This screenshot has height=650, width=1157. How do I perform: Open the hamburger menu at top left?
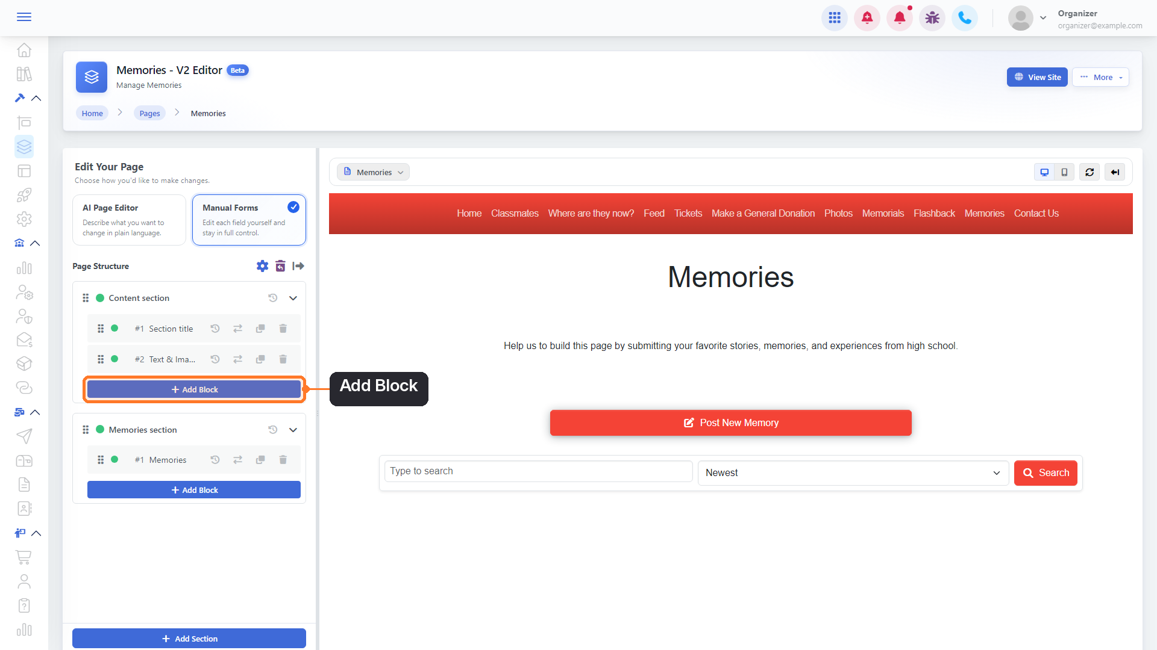tap(24, 17)
